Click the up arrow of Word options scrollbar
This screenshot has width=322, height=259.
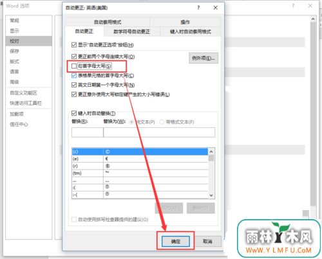313,19
